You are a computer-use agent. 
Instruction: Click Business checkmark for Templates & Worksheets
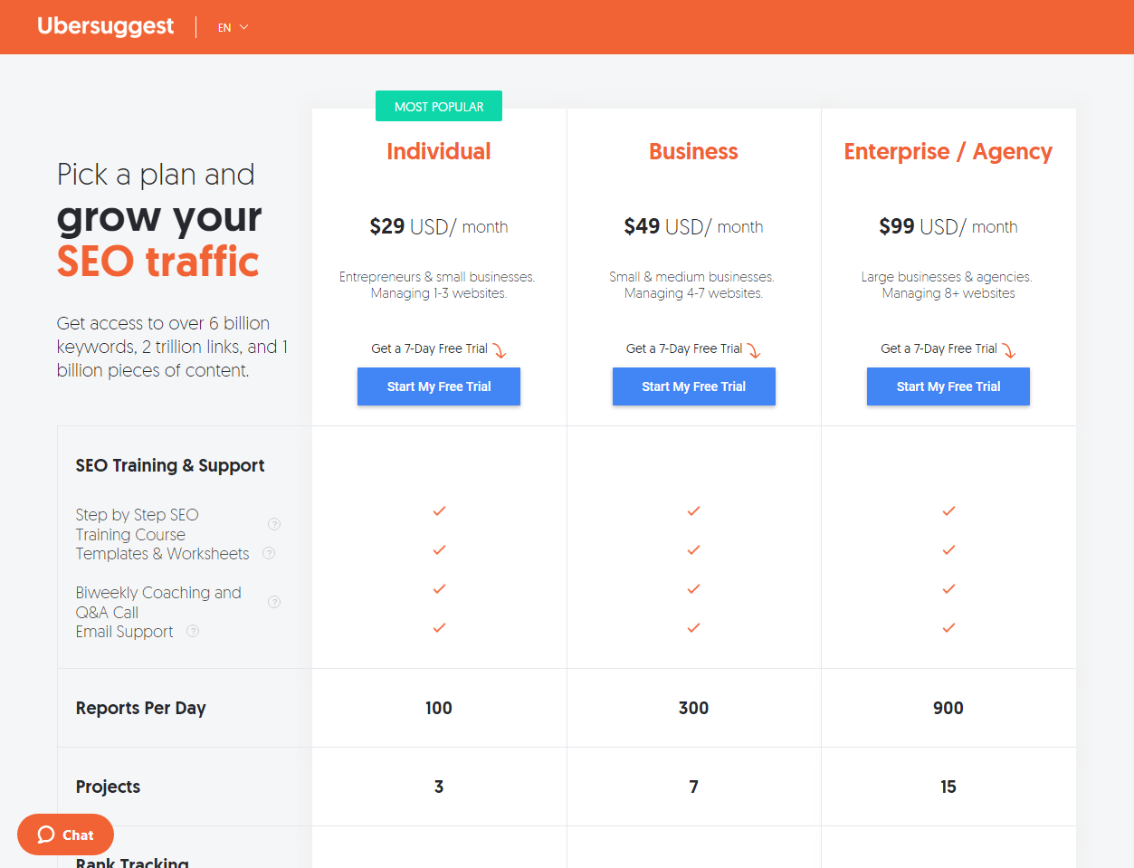(693, 550)
